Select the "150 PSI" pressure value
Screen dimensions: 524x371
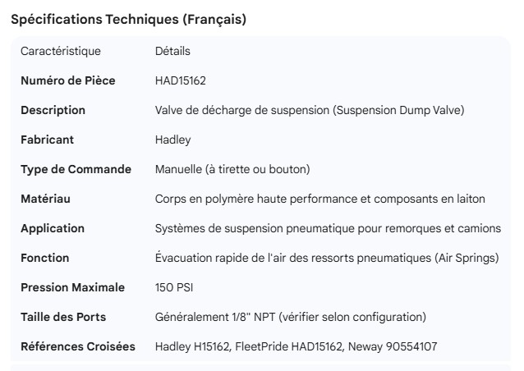click(175, 287)
